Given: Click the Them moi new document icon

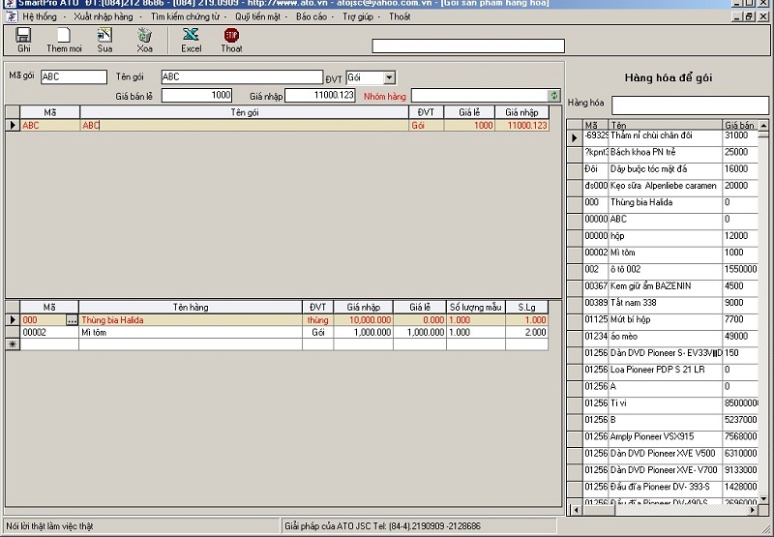Looking at the screenshot, I should (64, 35).
